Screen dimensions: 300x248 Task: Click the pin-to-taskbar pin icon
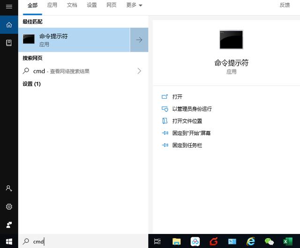(x=165, y=145)
